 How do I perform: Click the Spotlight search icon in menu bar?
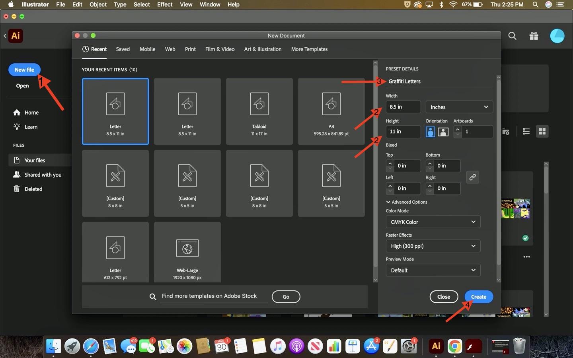coord(536,5)
